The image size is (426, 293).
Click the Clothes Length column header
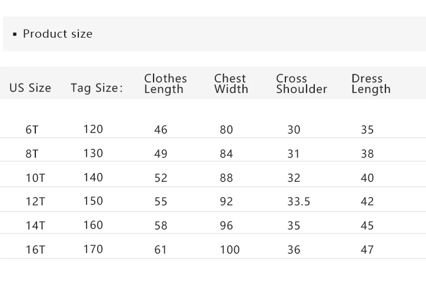(x=165, y=84)
